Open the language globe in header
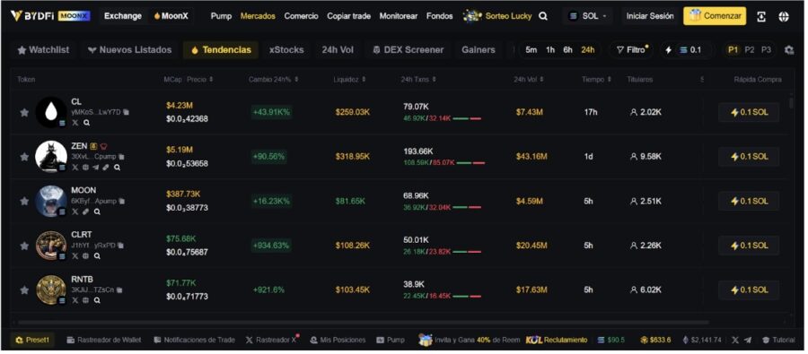The height and width of the screenshot is (354, 808). click(x=784, y=16)
